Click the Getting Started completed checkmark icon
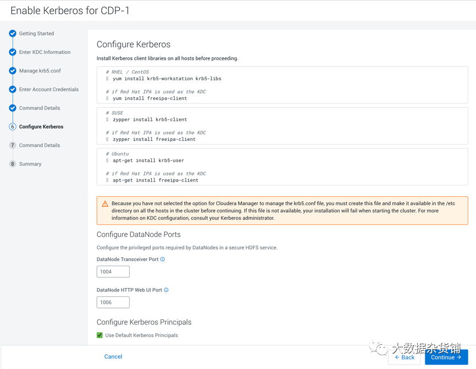The width and height of the screenshot is (476, 369). tap(13, 34)
